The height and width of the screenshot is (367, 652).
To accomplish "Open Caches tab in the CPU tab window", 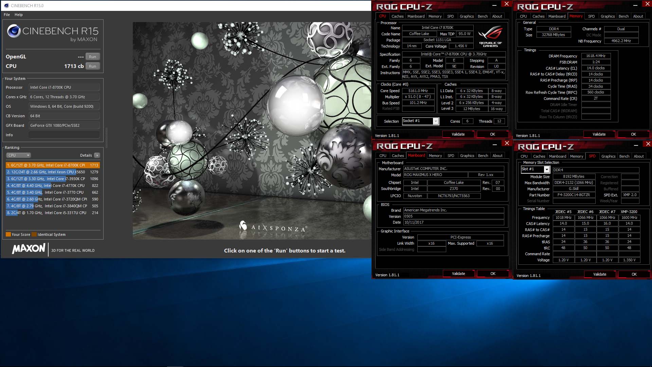I will [397, 16].
